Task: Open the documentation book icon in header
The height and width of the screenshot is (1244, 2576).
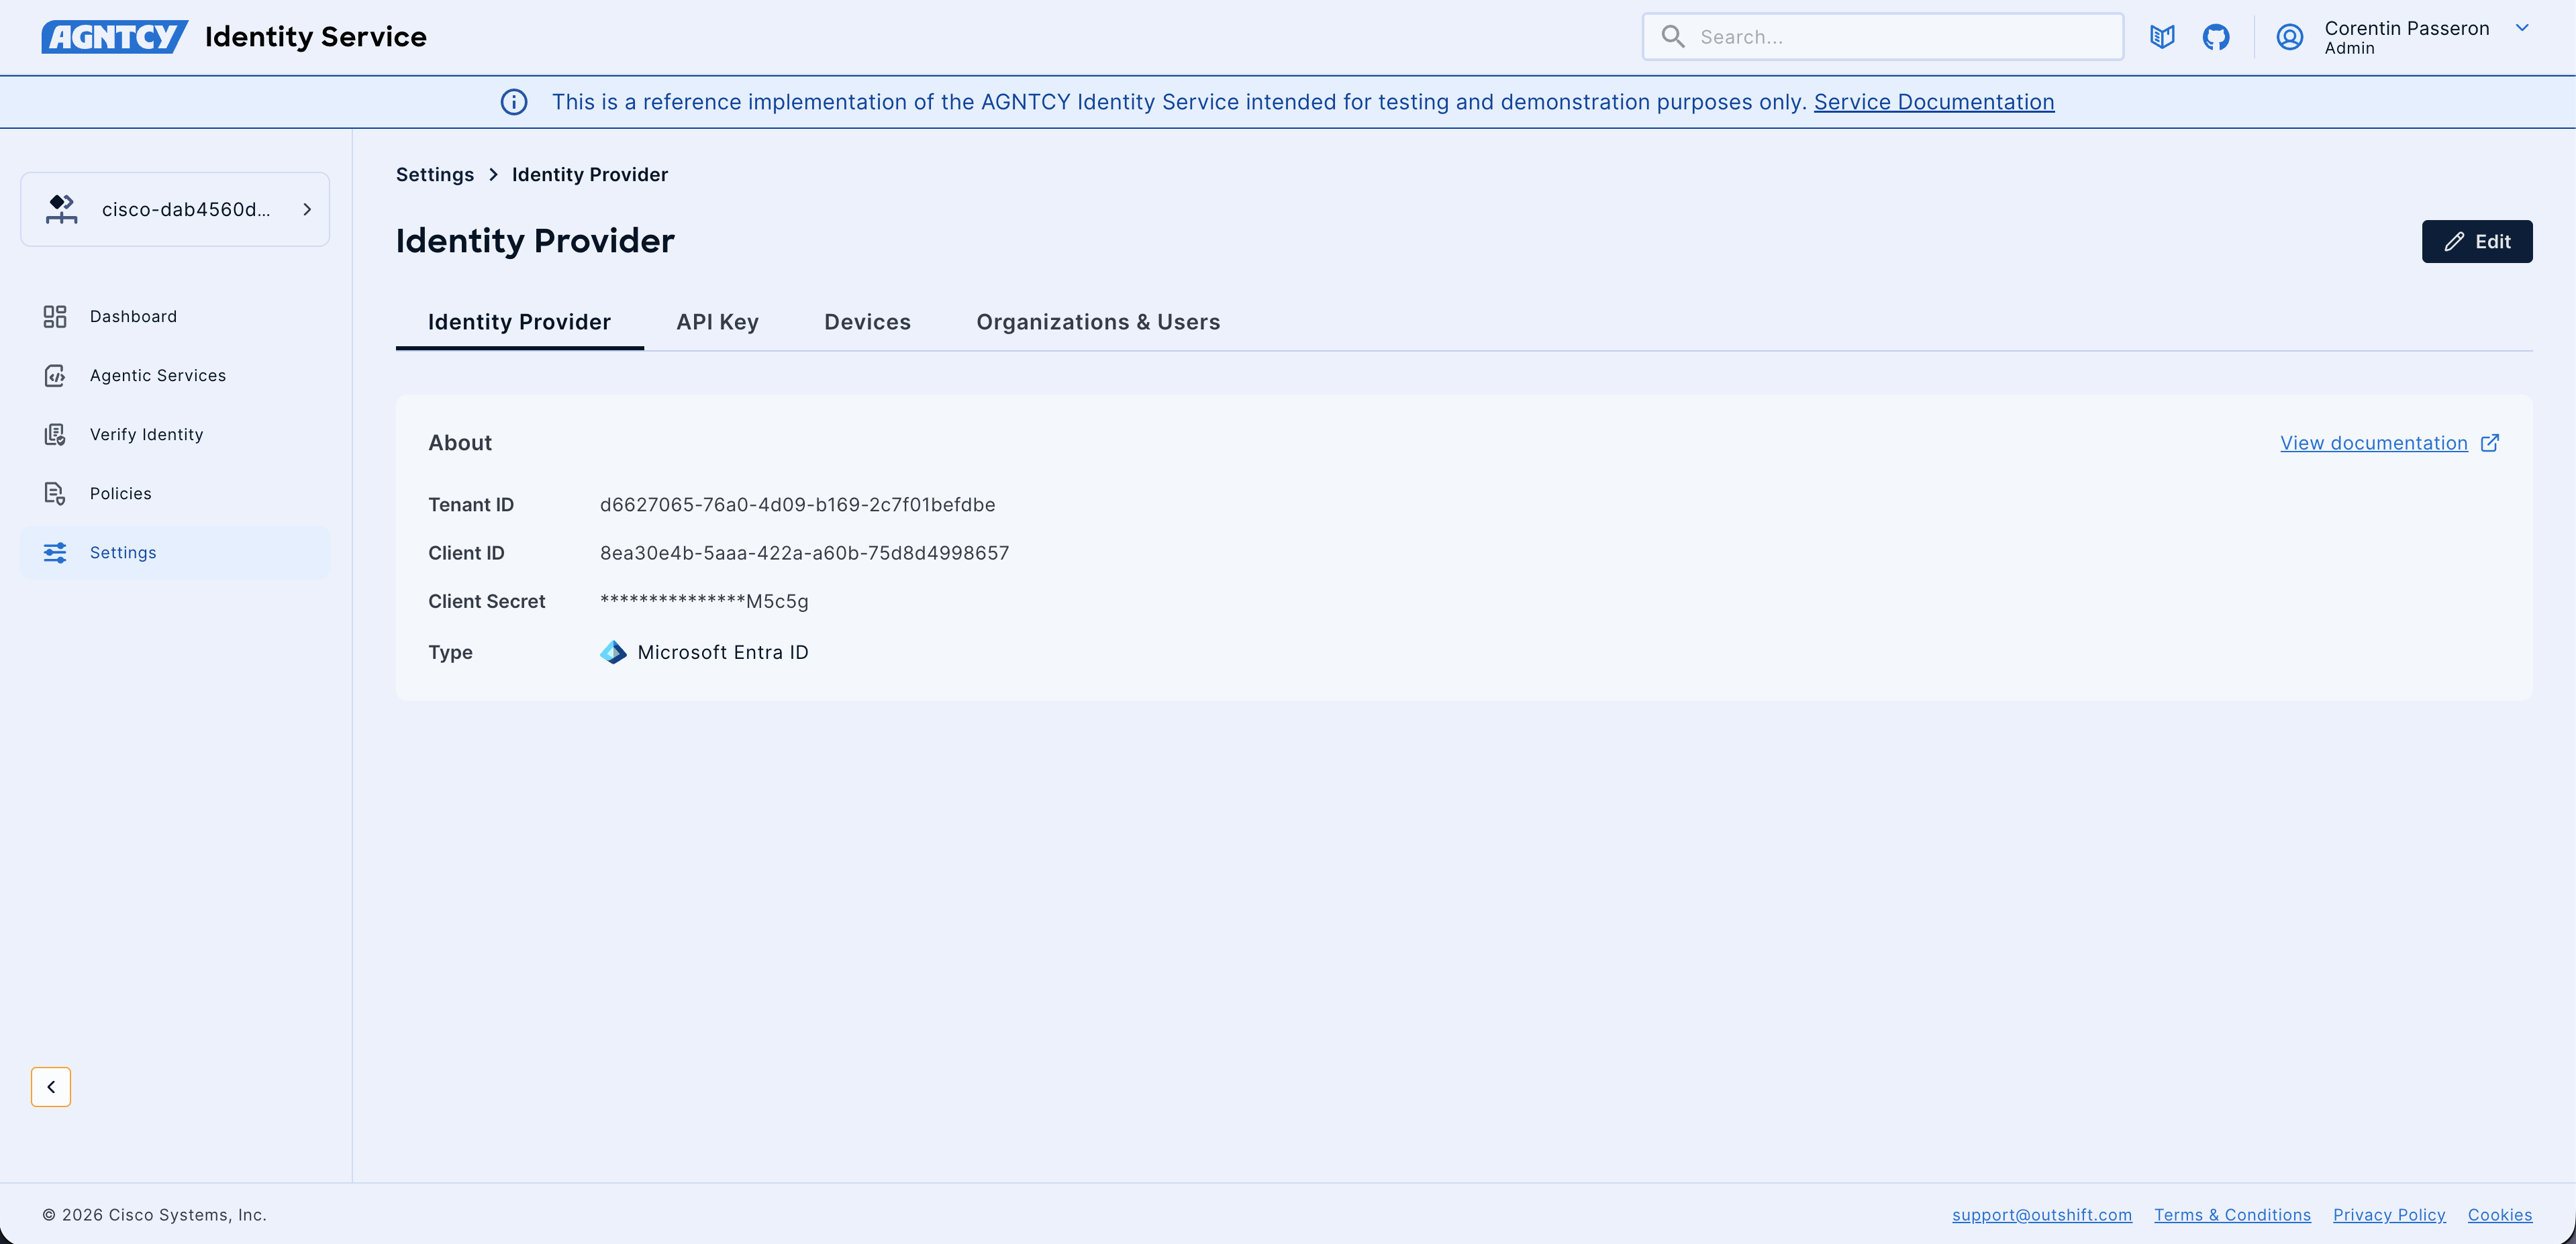Action: click(x=2162, y=37)
